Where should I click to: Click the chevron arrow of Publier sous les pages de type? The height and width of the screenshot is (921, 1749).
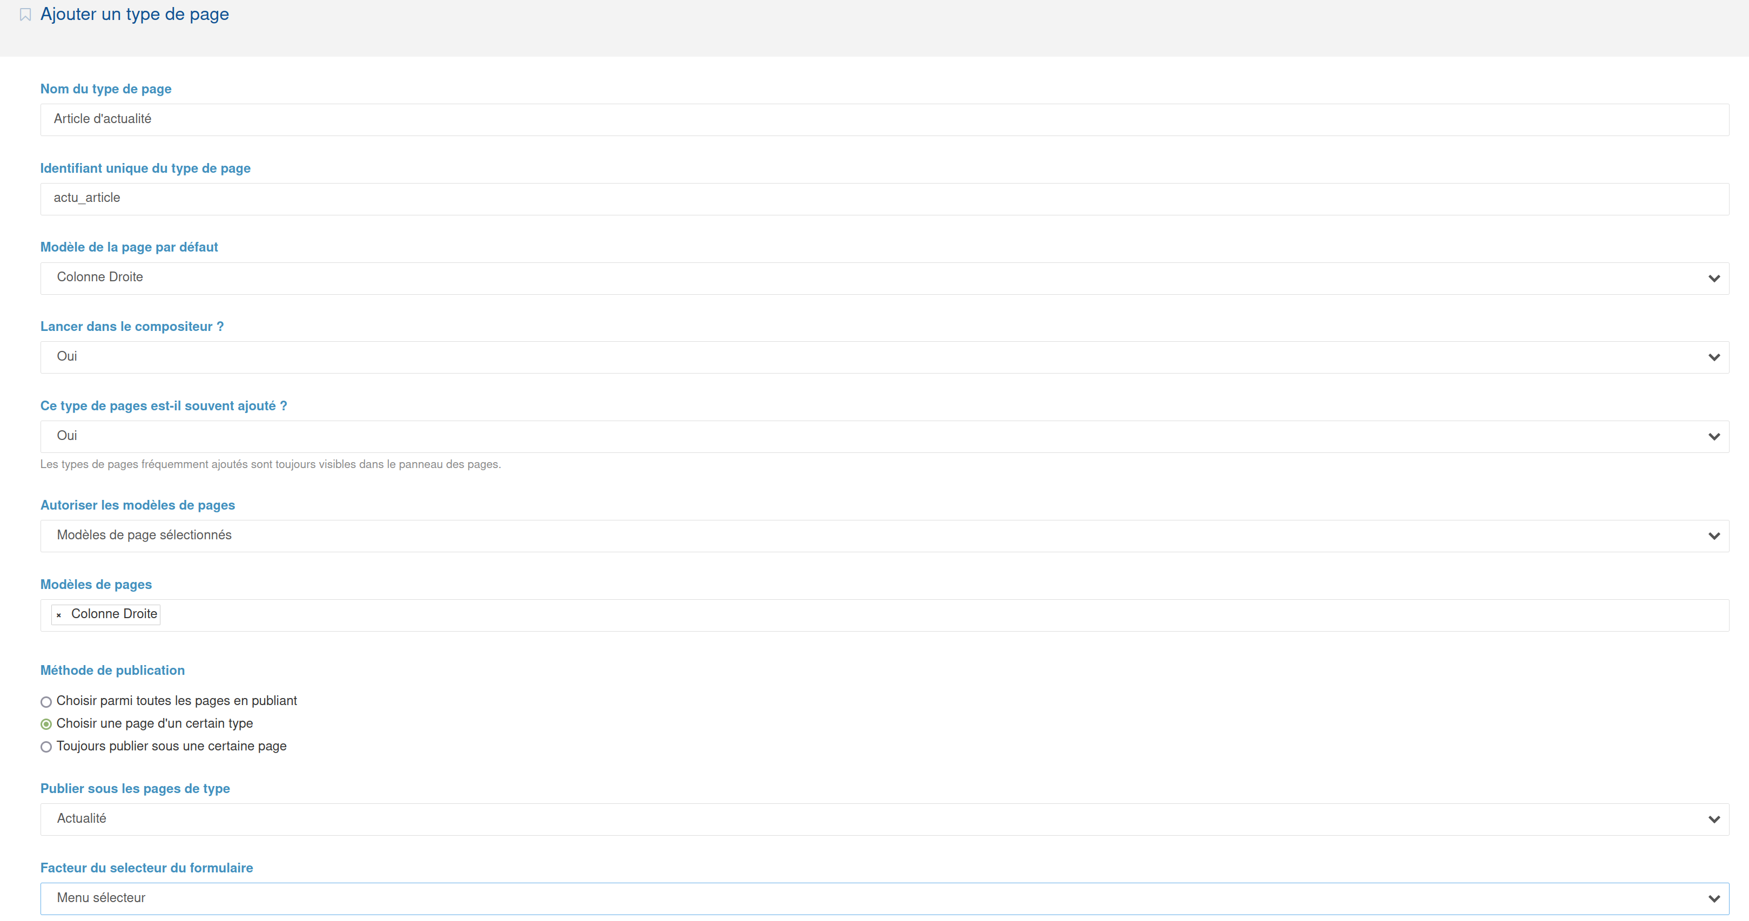pyautogui.click(x=1714, y=820)
